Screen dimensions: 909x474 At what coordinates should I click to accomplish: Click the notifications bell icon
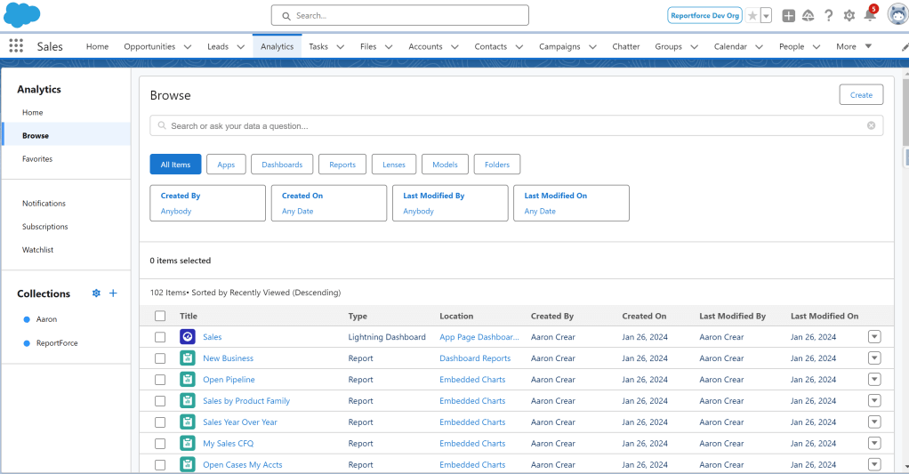[x=869, y=15]
